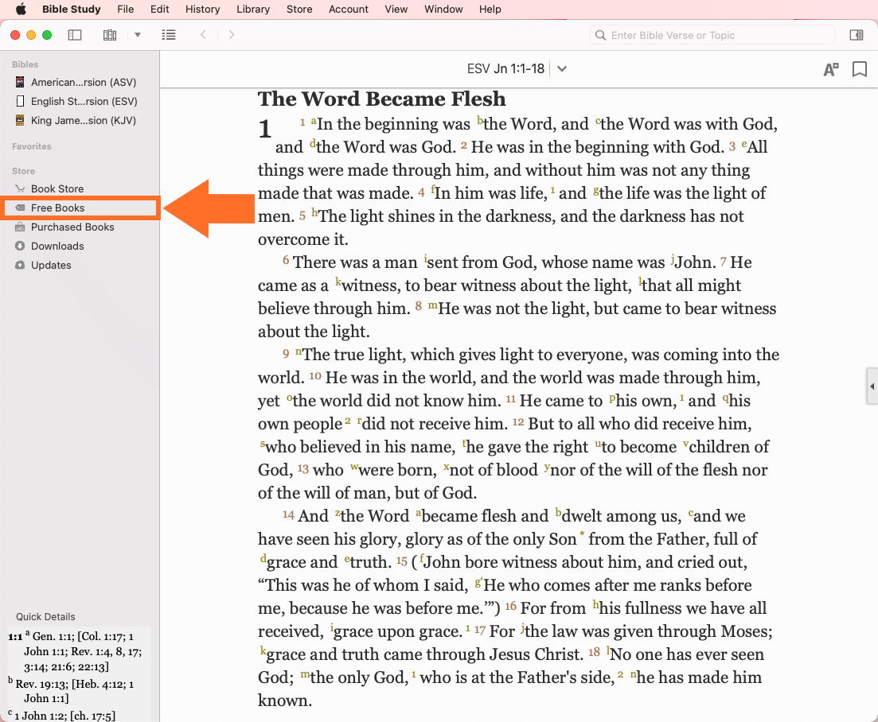Select Free Books in the sidebar
This screenshot has height=722, width=878.
tap(57, 208)
